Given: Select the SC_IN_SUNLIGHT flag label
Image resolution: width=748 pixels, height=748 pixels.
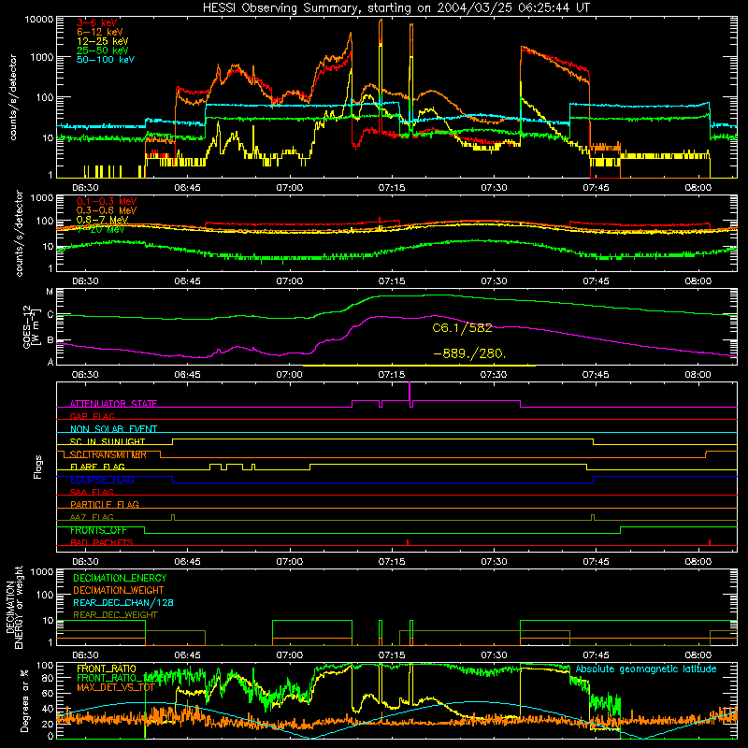Looking at the screenshot, I should click(x=108, y=441).
